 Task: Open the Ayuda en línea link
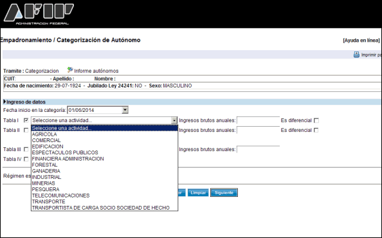pyautogui.click(x=361, y=41)
